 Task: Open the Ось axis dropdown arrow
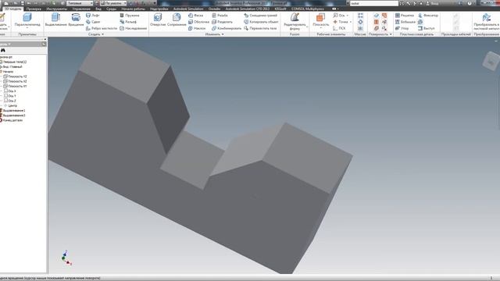click(x=348, y=16)
